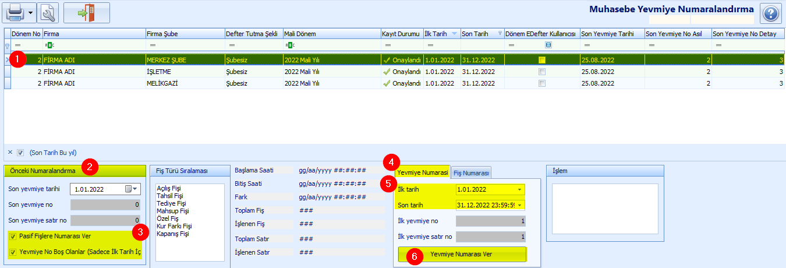
Task: Click the ABC filter icon under the Firma column
Action: (x=49, y=45)
